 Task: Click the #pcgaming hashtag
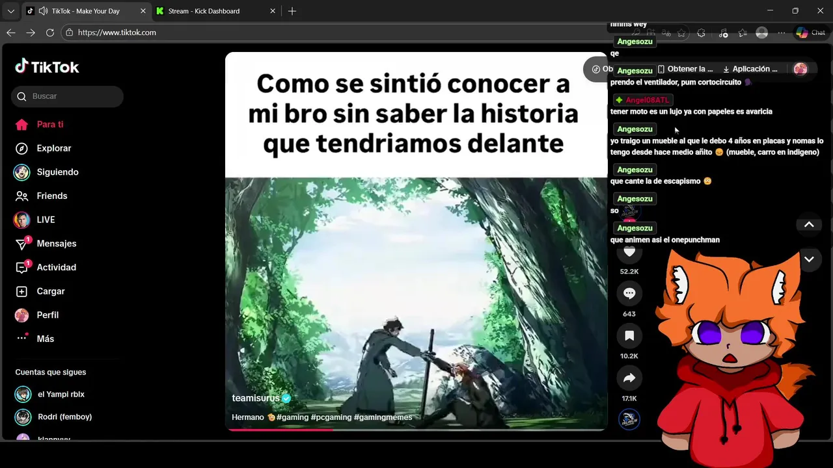coord(331,417)
